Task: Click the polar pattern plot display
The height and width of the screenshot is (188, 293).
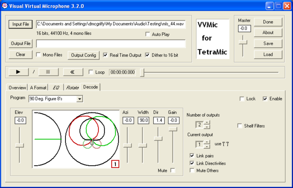Action: 92,139
